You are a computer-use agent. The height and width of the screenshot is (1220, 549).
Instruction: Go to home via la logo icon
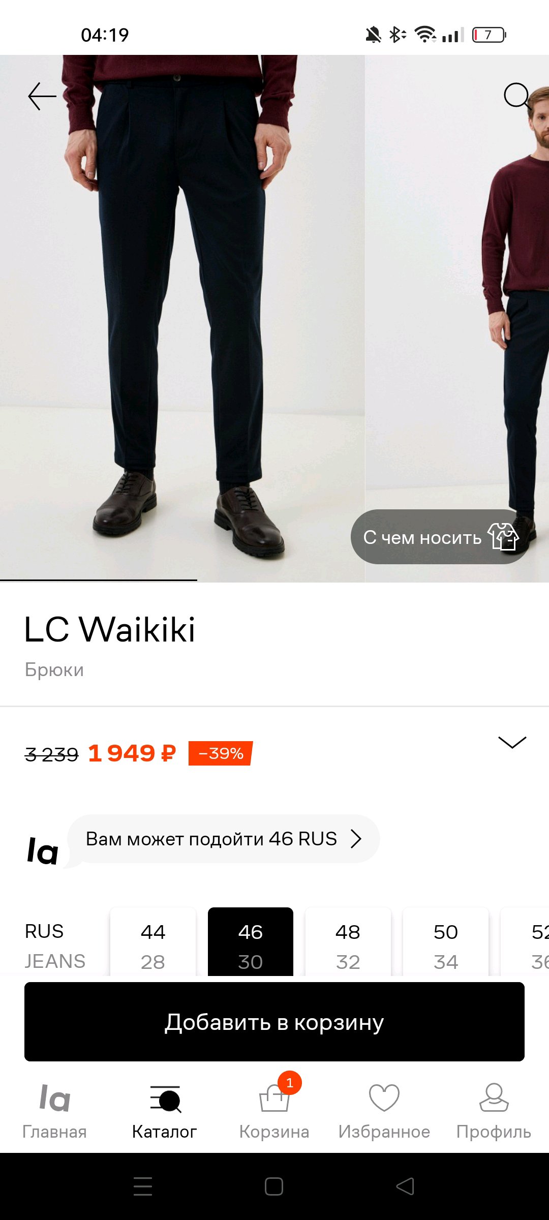tap(55, 1098)
